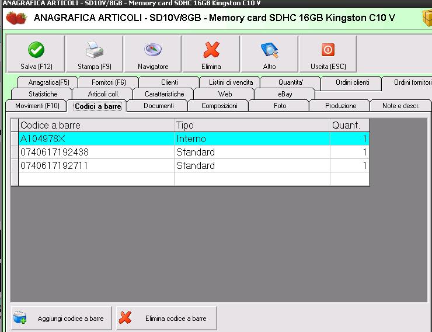Select barcode A104978X cell
The height and width of the screenshot is (332, 432).
(x=96, y=139)
